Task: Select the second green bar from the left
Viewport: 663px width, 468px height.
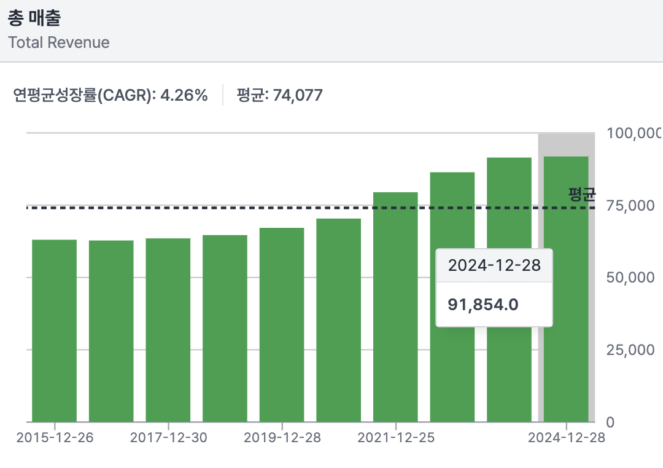Action: pos(111,331)
